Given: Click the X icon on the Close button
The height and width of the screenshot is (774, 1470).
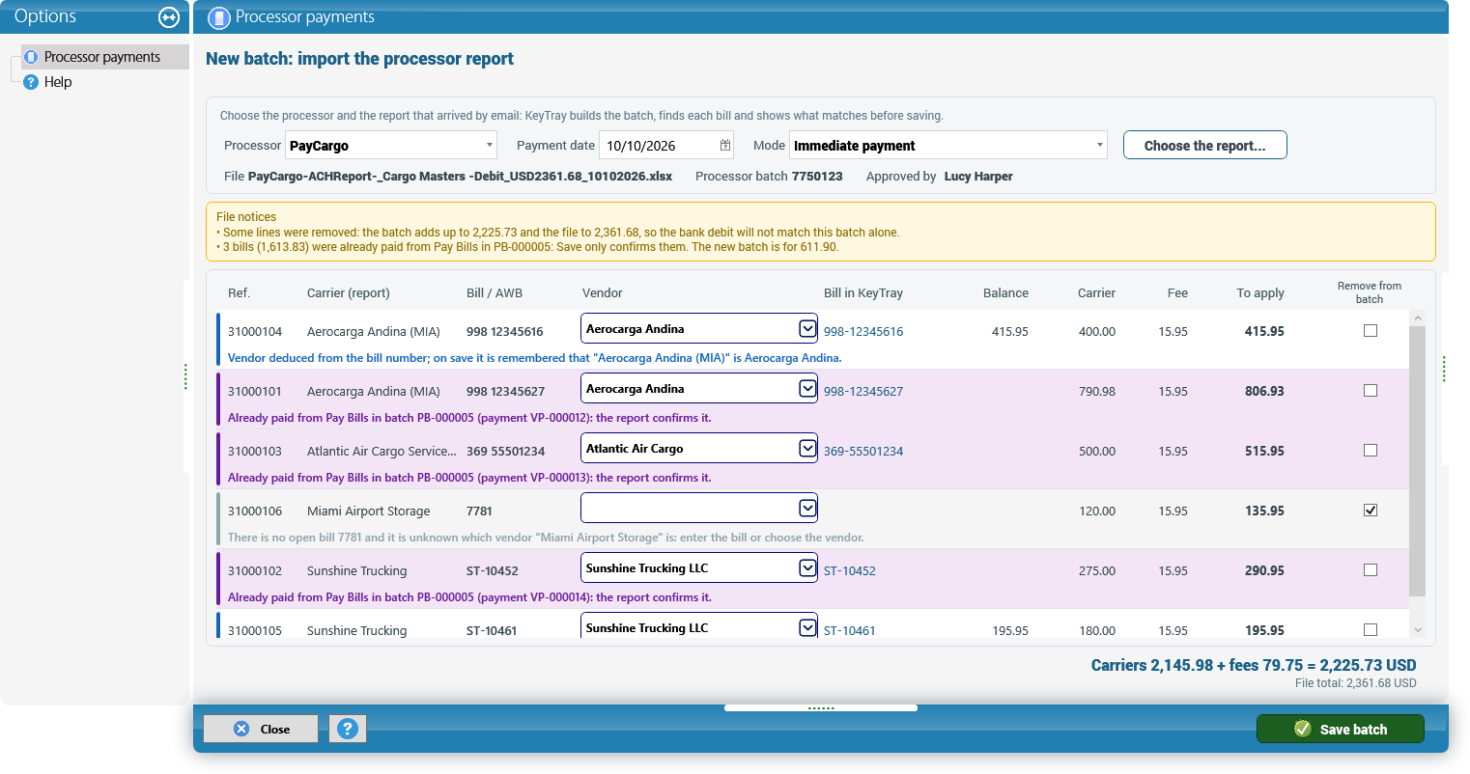Looking at the screenshot, I should [x=241, y=729].
